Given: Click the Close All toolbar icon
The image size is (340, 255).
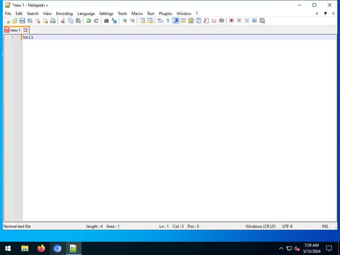Looking at the screenshot, I should pyautogui.click(x=45, y=21).
